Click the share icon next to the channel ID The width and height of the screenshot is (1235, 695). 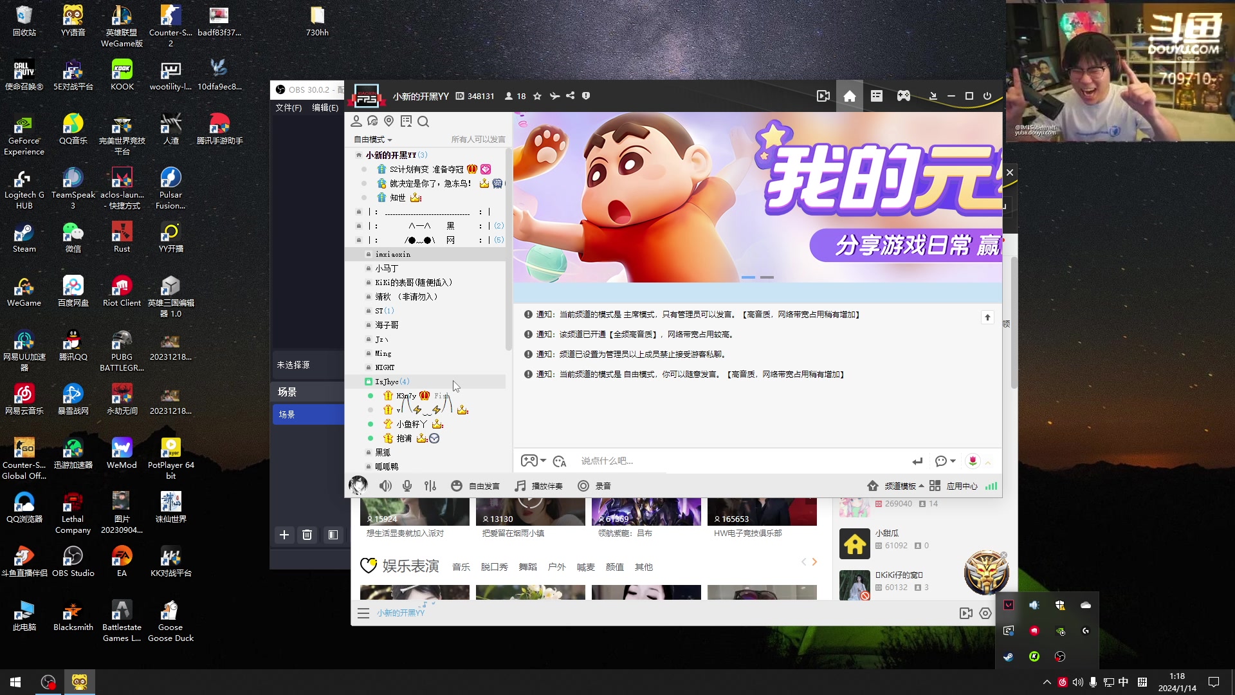tap(570, 96)
